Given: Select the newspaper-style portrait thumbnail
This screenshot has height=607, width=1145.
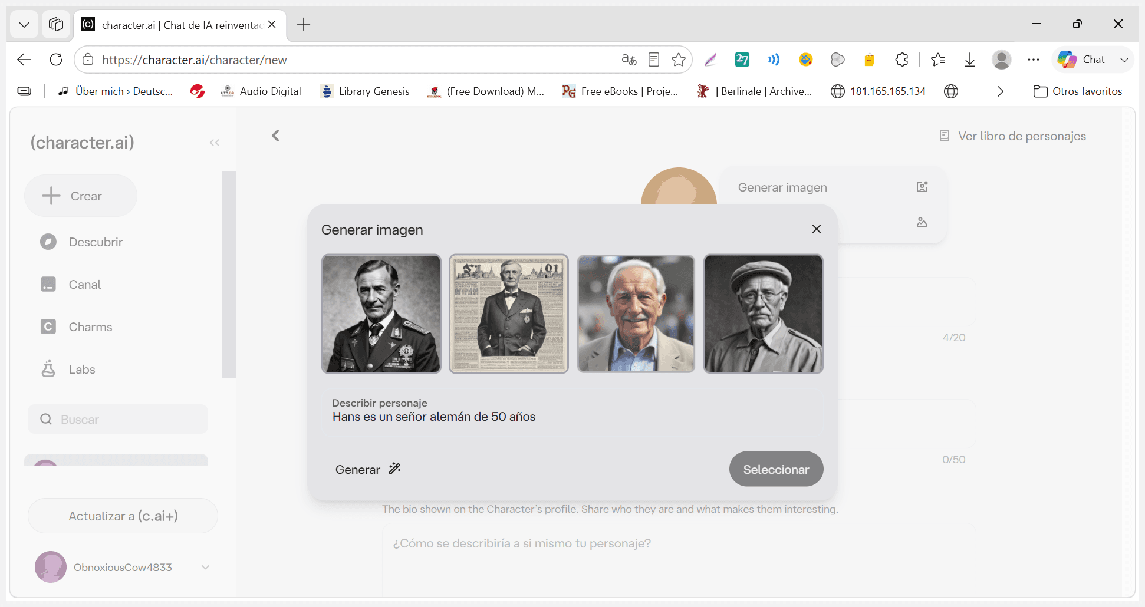Looking at the screenshot, I should coord(509,314).
